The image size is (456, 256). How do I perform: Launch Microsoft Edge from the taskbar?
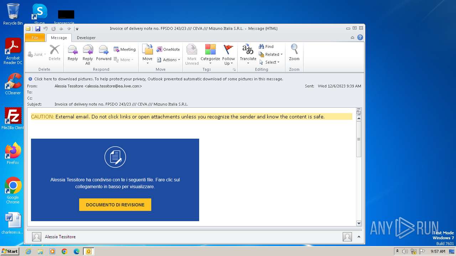77,251
